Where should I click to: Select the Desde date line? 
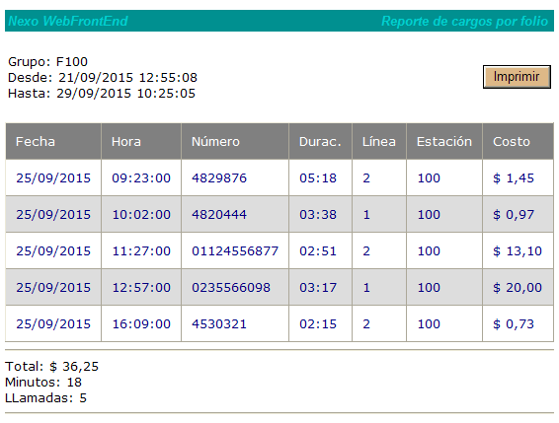tap(103, 77)
